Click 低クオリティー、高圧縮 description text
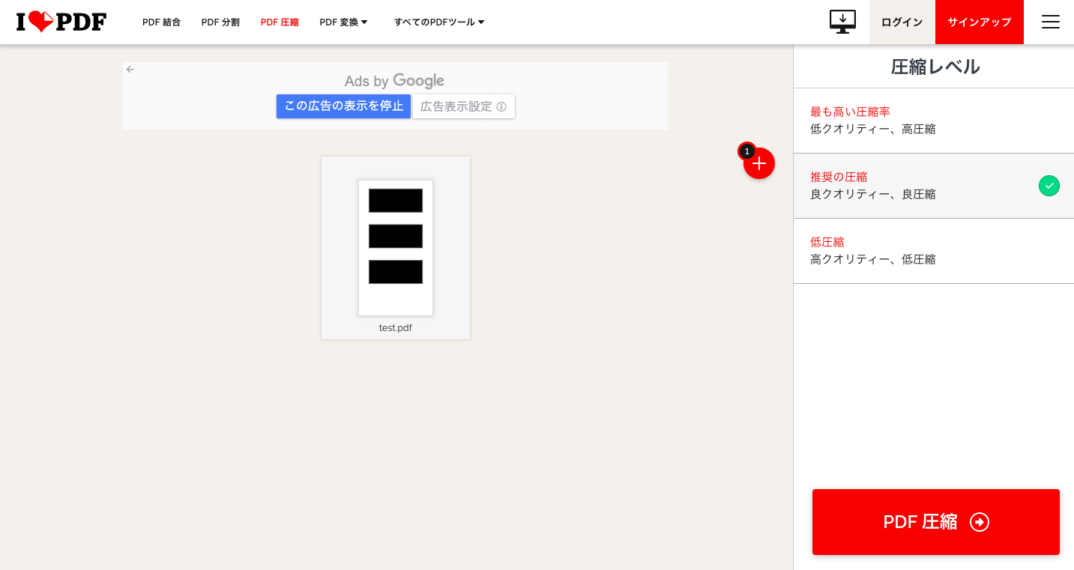The image size is (1074, 570). (x=873, y=129)
